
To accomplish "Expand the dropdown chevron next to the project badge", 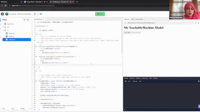I will tap(38, 14).
